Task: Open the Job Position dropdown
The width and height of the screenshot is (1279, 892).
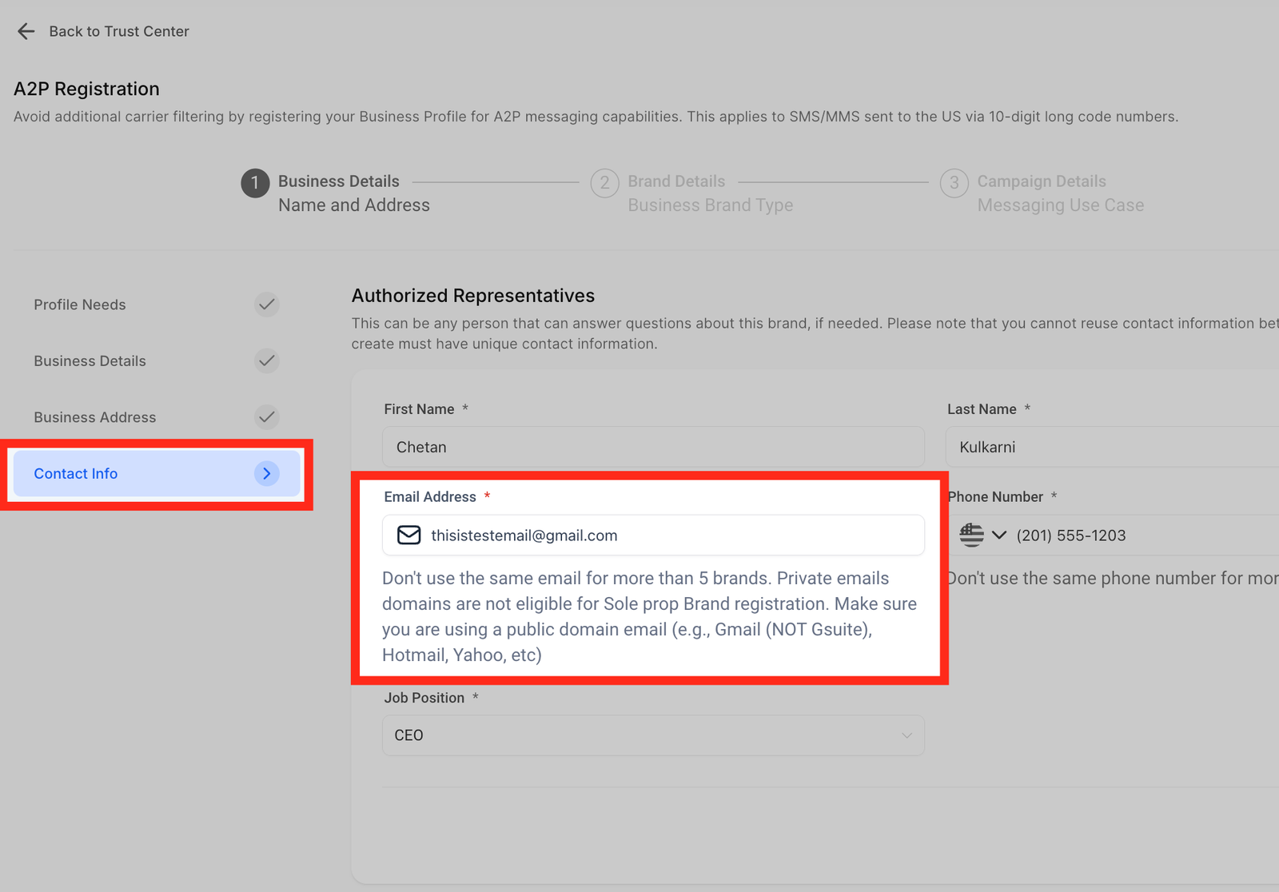Action: 652,735
